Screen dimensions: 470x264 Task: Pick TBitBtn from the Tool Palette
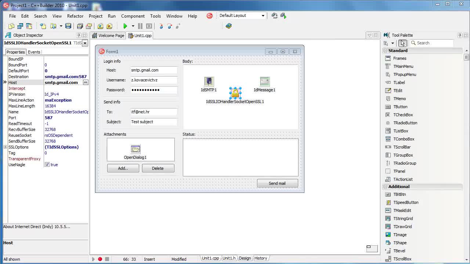click(399, 194)
